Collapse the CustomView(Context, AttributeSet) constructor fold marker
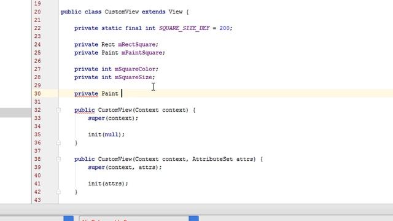Viewport: 393px width, 221px height. pos(58,159)
